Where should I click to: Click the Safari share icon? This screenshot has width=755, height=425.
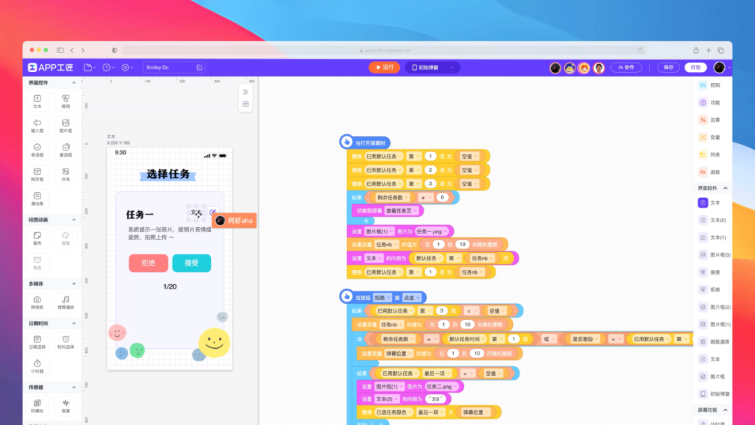[696, 50]
